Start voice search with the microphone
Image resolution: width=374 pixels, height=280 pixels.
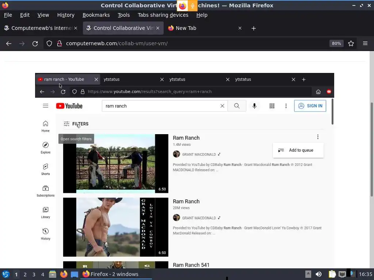255,106
